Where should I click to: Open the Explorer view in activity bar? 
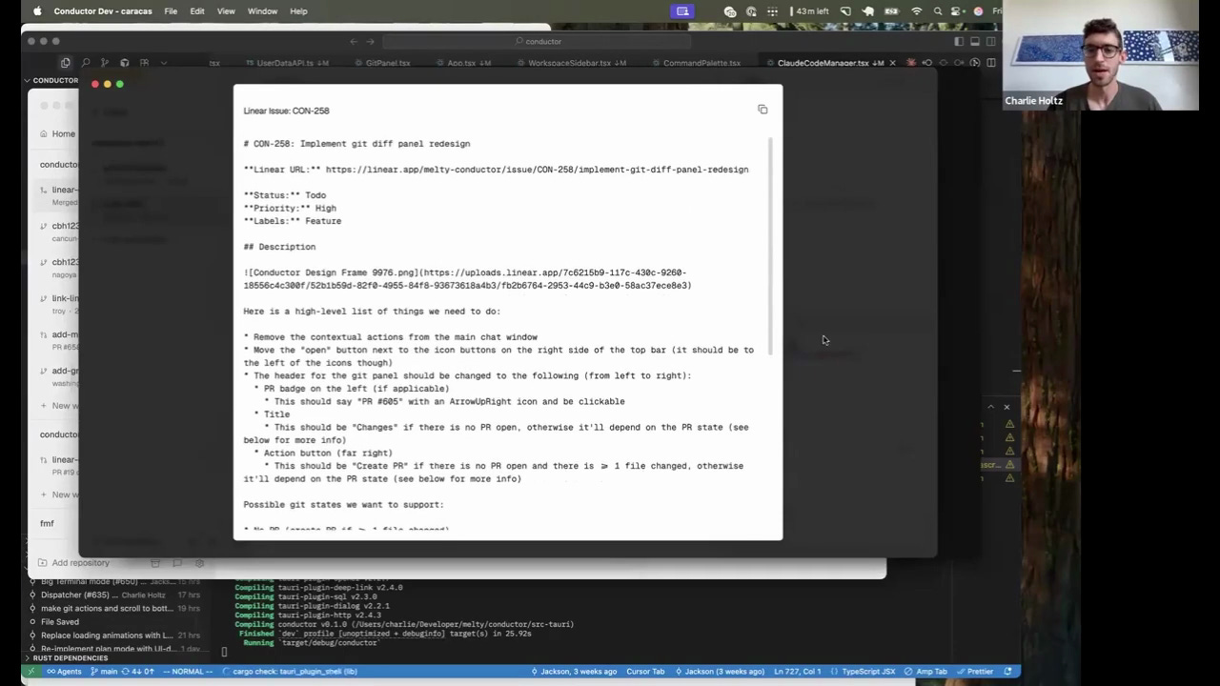65,63
